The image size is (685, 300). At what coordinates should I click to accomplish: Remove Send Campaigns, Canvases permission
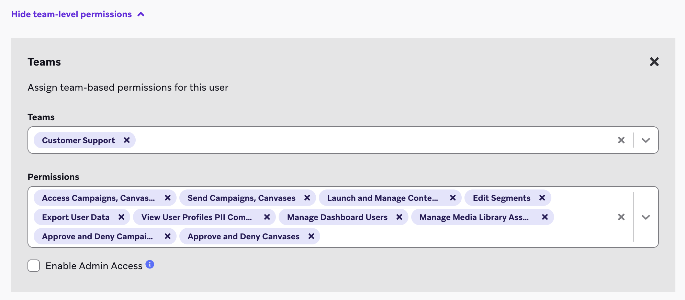[x=307, y=198]
